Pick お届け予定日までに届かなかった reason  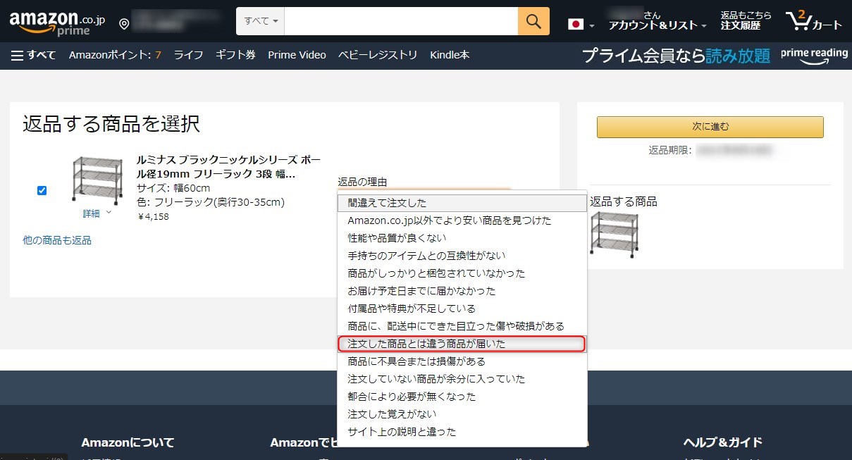tap(462, 291)
